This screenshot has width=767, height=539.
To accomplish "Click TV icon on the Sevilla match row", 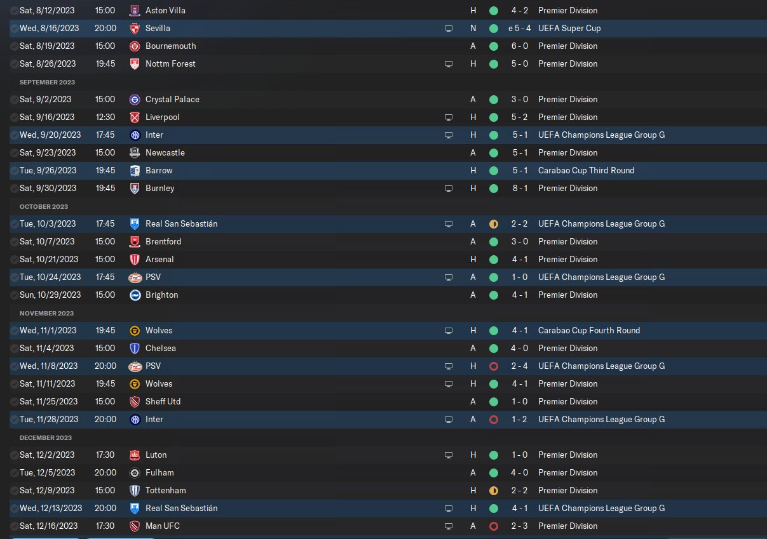I will (449, 29).
